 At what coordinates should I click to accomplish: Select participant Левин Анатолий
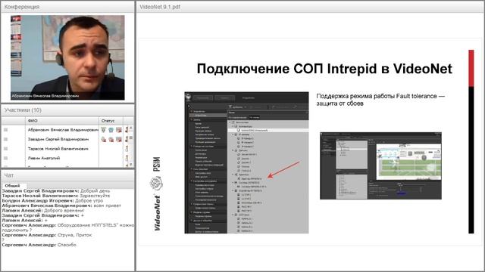pyautogui.click(x=44, y=158)
